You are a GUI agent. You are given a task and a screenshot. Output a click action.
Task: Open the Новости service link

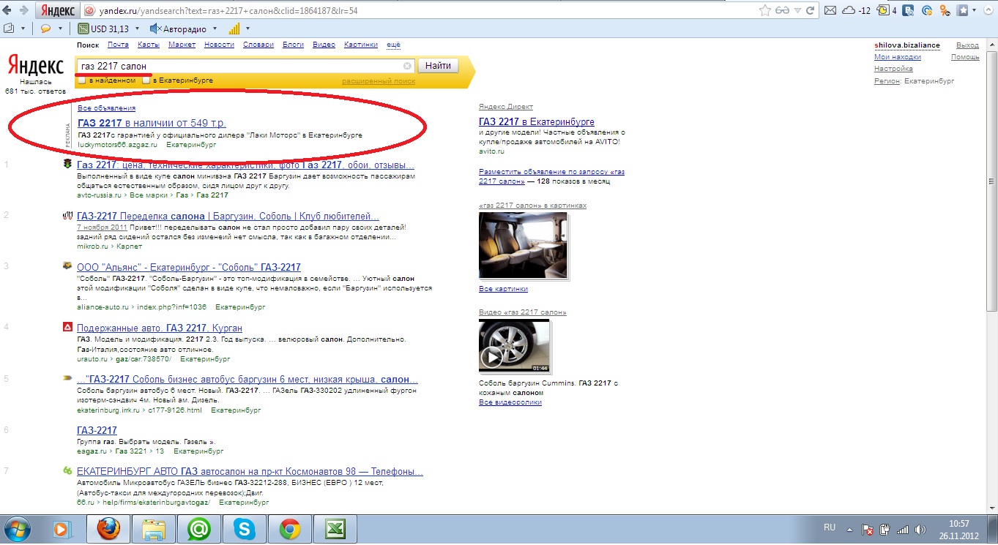click(220, 45)
